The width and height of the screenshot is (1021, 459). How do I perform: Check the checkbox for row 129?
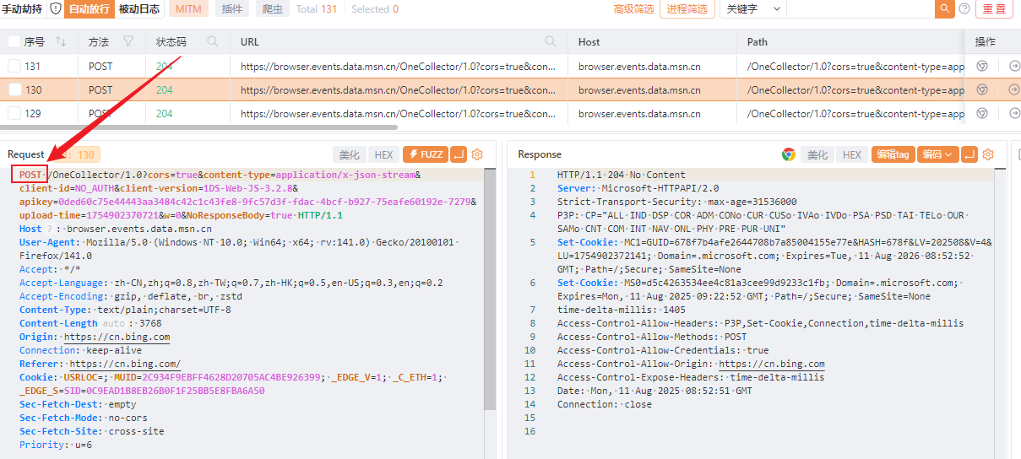point(14,113)
